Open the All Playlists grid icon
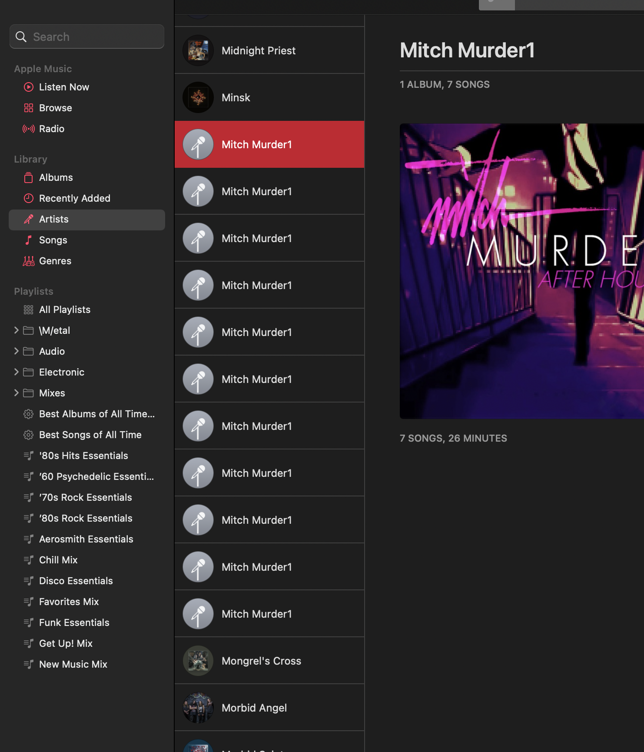The image size is (644, 752). [29, 309]
